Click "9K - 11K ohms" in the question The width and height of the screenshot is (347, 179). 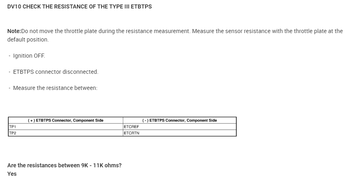(x=99, y=165)
